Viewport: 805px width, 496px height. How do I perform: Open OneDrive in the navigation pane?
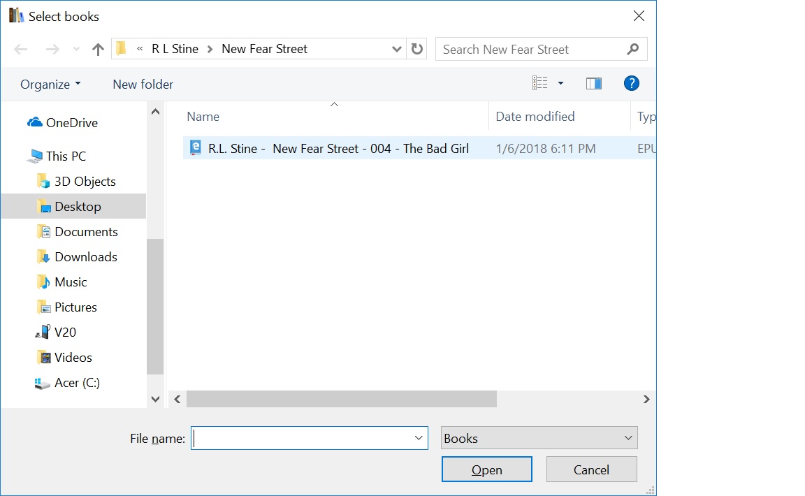(x=71, y=123)
